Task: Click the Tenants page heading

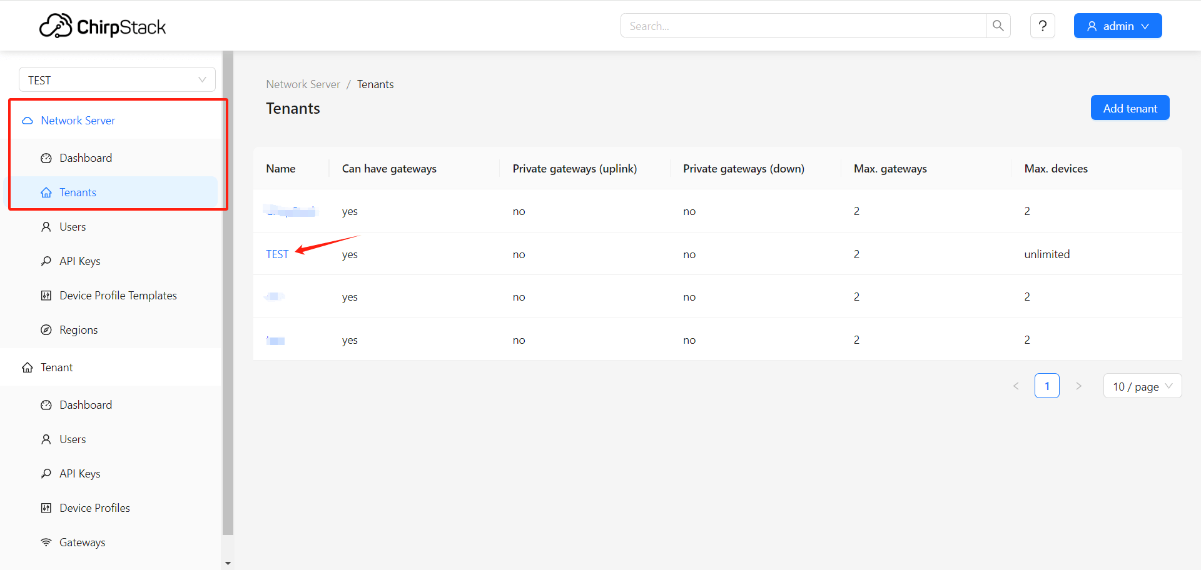Action: (293, 109)
